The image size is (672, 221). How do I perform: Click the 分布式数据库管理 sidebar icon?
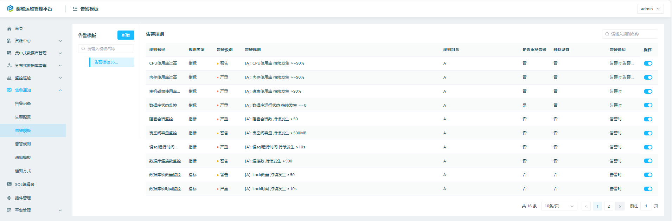pos(9,66)
